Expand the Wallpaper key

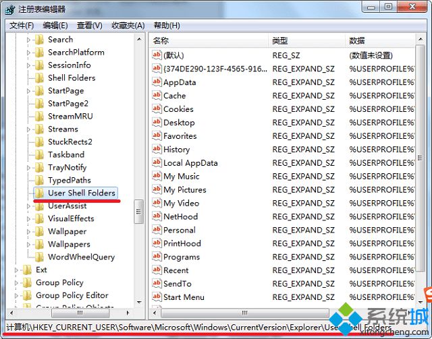click(28, 232)
